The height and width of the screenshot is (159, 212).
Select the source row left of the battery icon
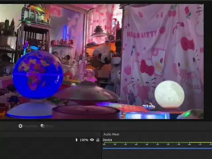38,140
